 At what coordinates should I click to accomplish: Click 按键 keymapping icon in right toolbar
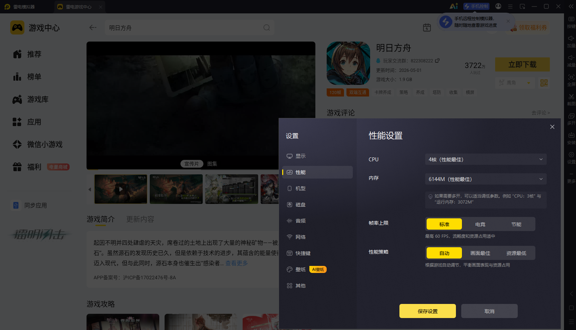(571, 22)
